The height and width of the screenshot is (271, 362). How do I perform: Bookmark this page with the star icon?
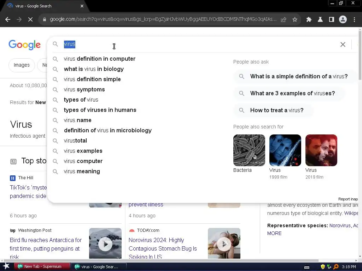(295, 20)
